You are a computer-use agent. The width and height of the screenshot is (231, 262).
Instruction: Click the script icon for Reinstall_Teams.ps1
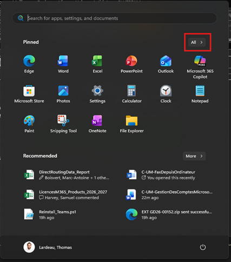pyautogui.click(x=29, y=214)
